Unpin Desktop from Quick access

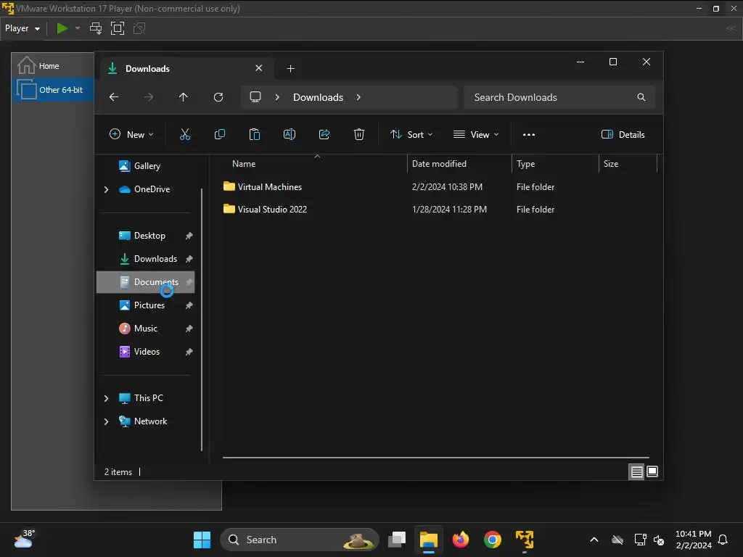pyautogui.click(x=189, y=236)
